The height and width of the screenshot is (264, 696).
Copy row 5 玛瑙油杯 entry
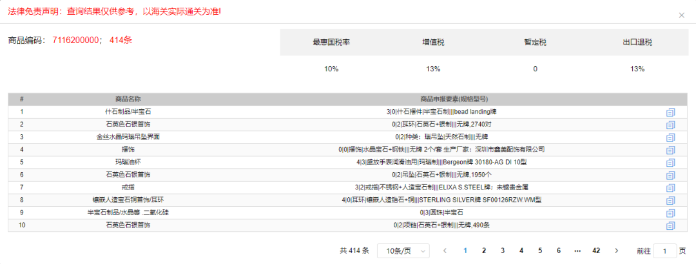pyautogui.click(x=670, y=163)
